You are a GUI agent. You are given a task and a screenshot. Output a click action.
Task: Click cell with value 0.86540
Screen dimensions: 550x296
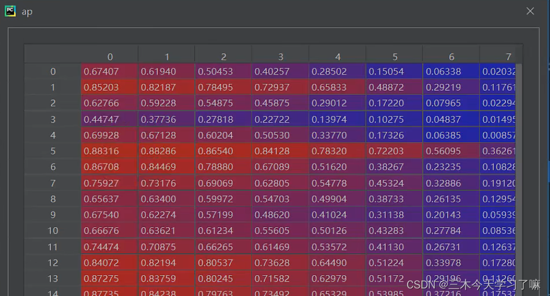click(223, 151)
